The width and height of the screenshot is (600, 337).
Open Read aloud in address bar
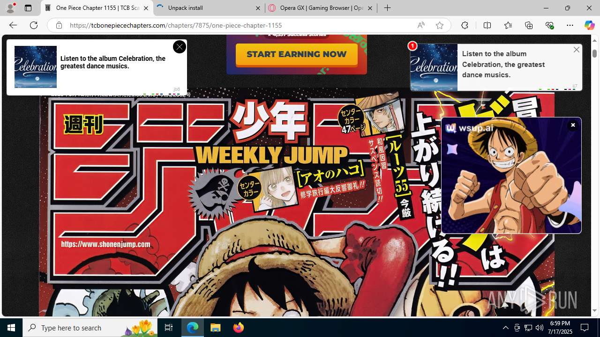point(421,25)
